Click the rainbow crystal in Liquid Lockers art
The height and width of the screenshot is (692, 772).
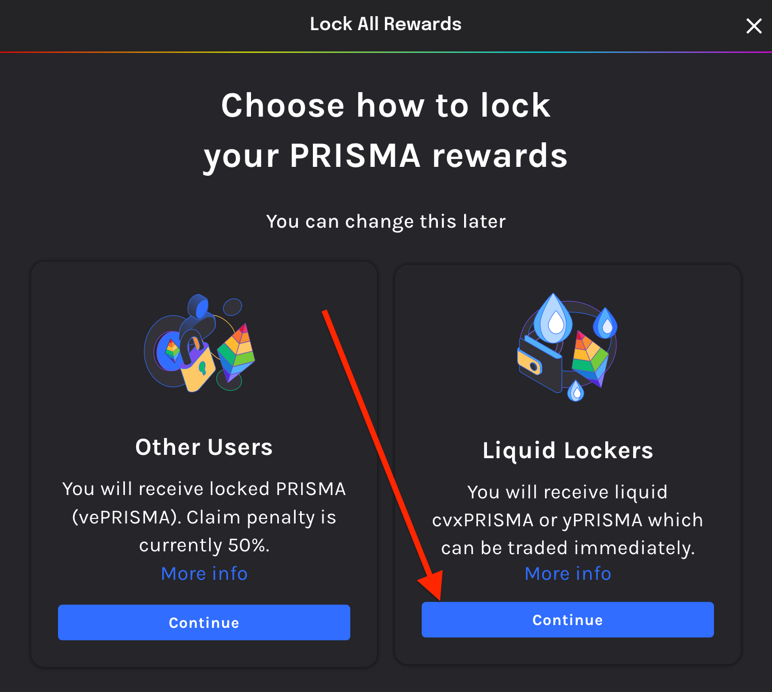tap(590, 357)
